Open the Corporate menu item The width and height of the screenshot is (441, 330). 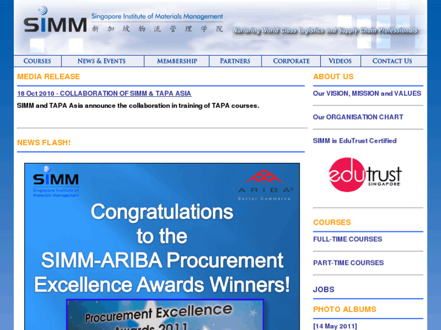pos(291,61)
